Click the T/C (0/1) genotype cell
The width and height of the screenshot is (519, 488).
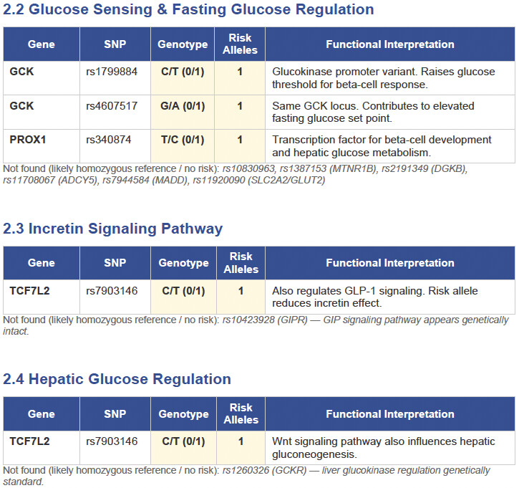point(183,140)
